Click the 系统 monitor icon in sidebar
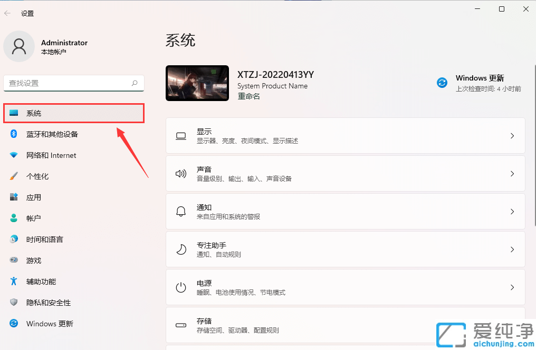536x350 pixels. pos(14,113)
